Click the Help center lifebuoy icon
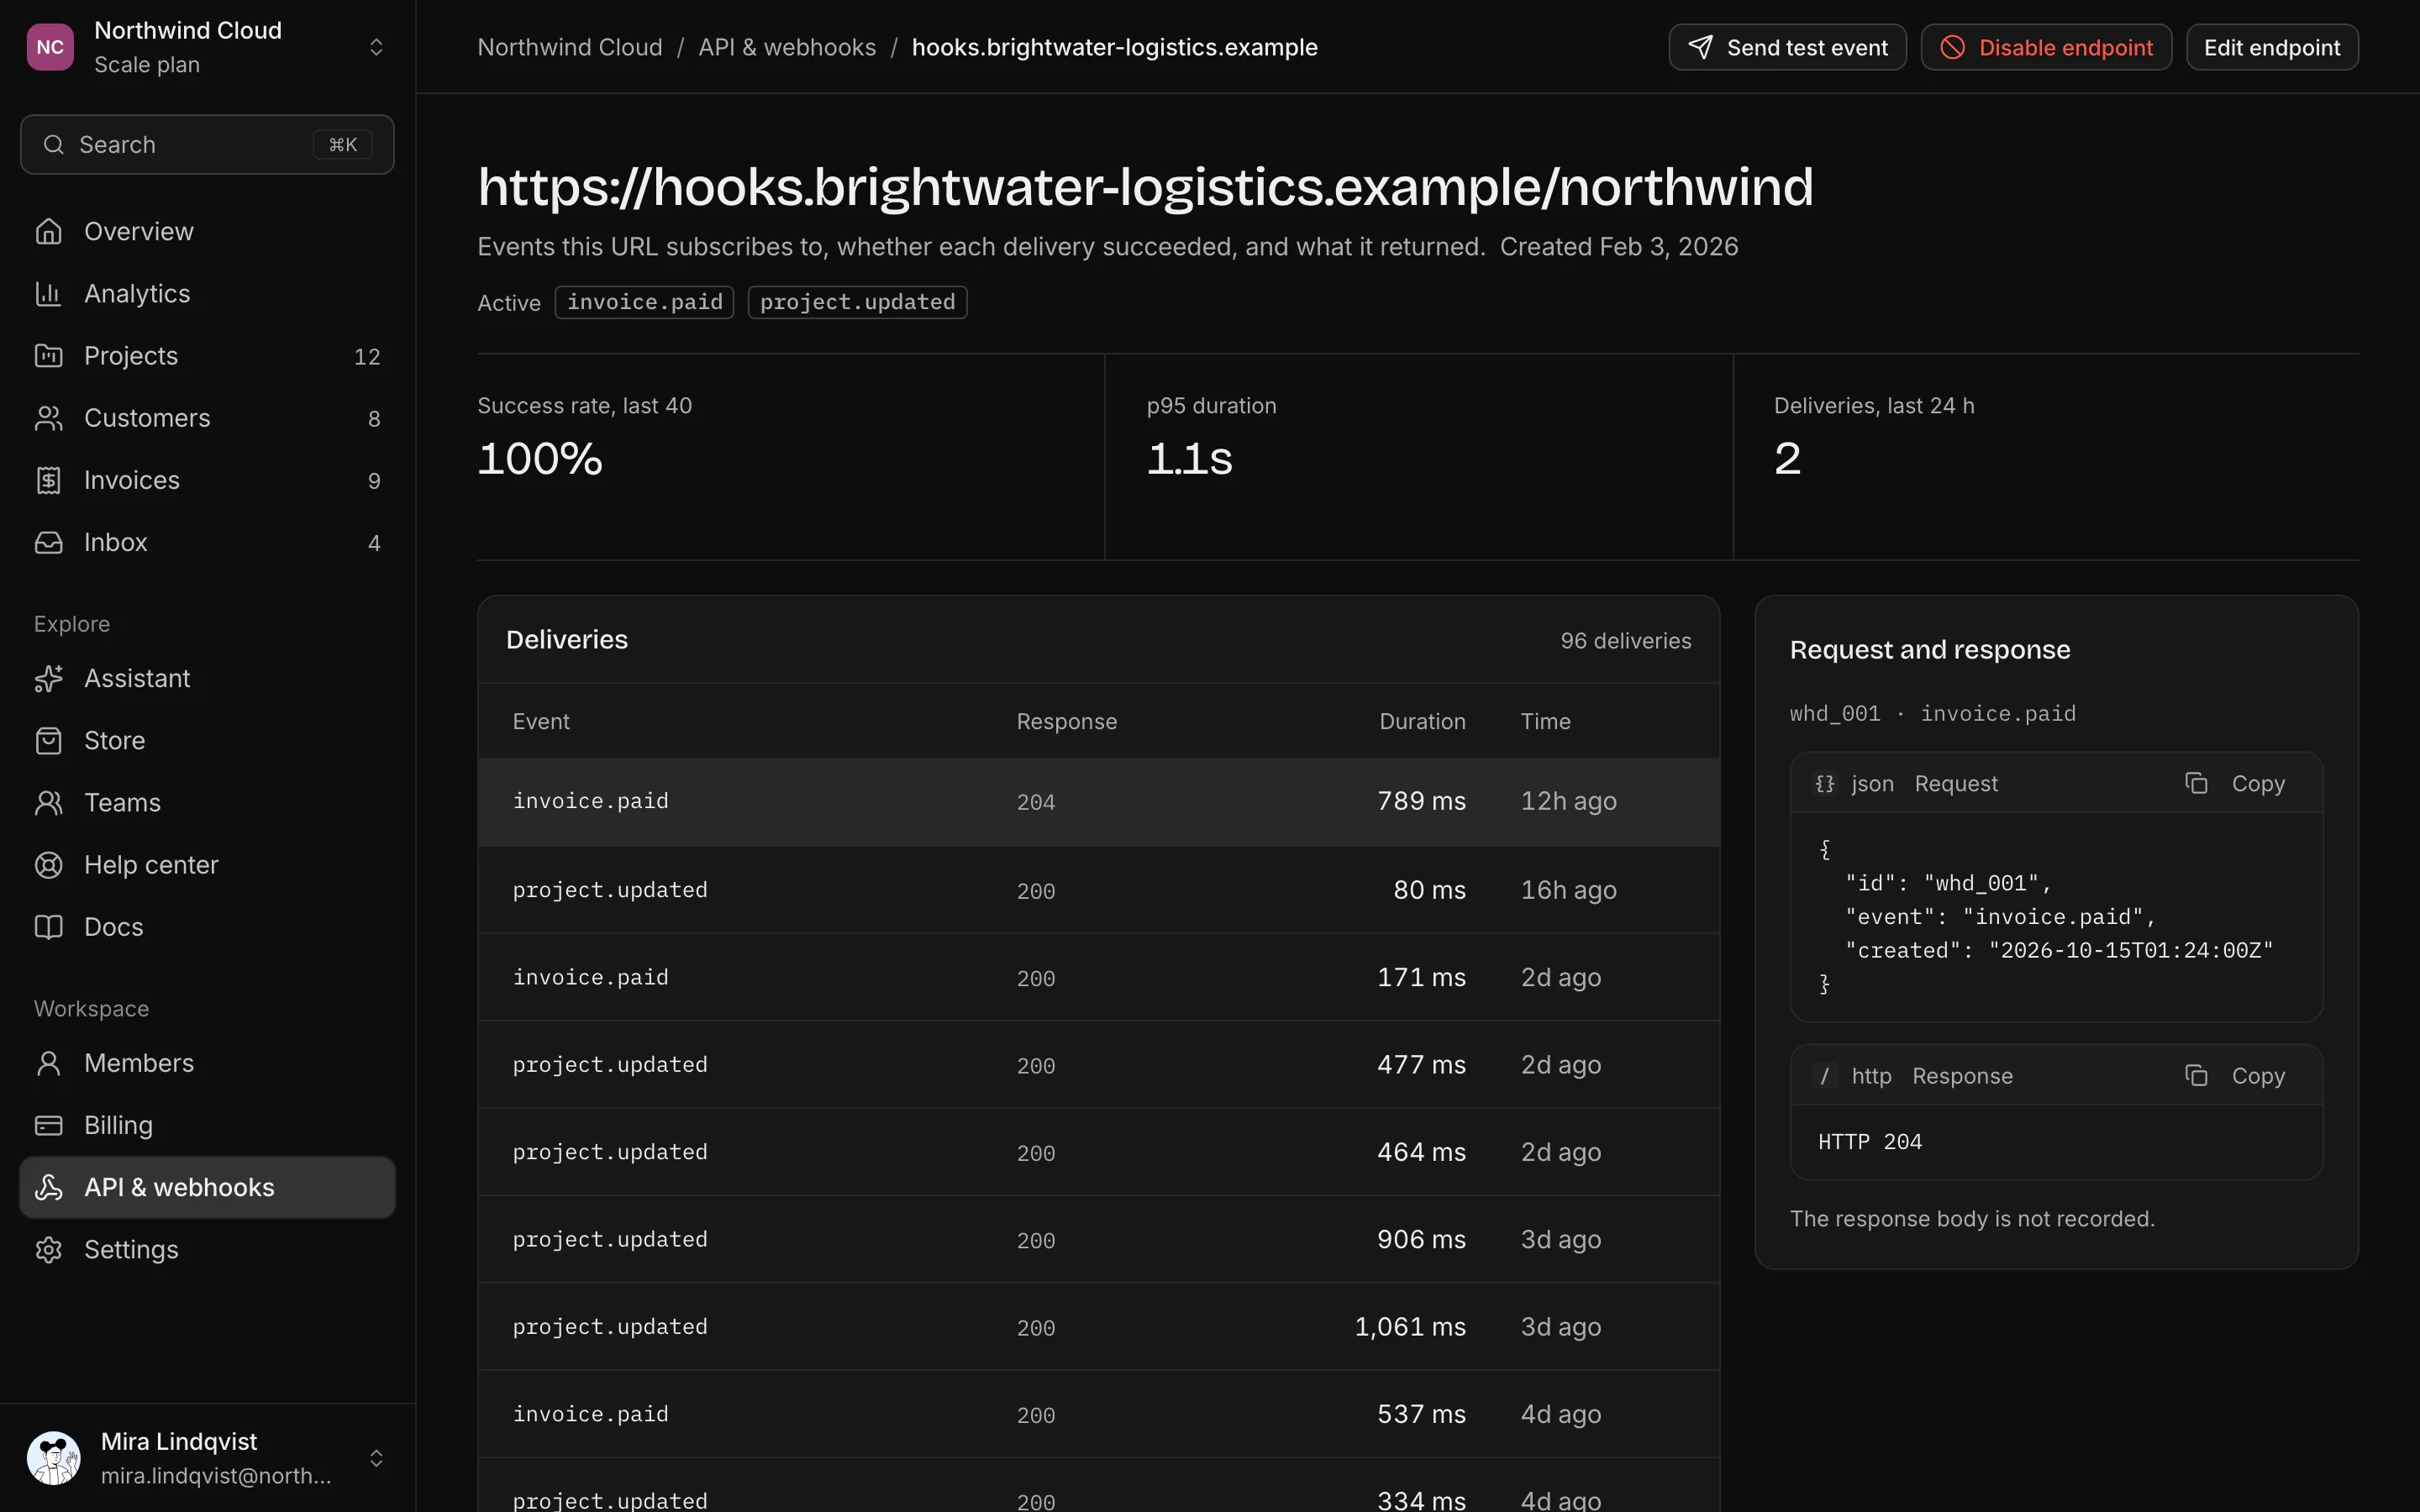The height and width of the screenshot is (1512, 2420). [48, 864]
